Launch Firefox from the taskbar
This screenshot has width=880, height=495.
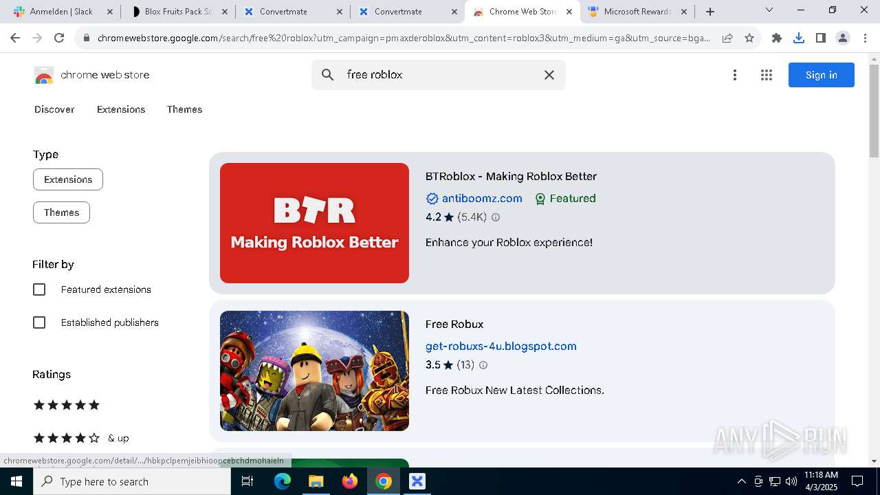click(x=350, y=481)
